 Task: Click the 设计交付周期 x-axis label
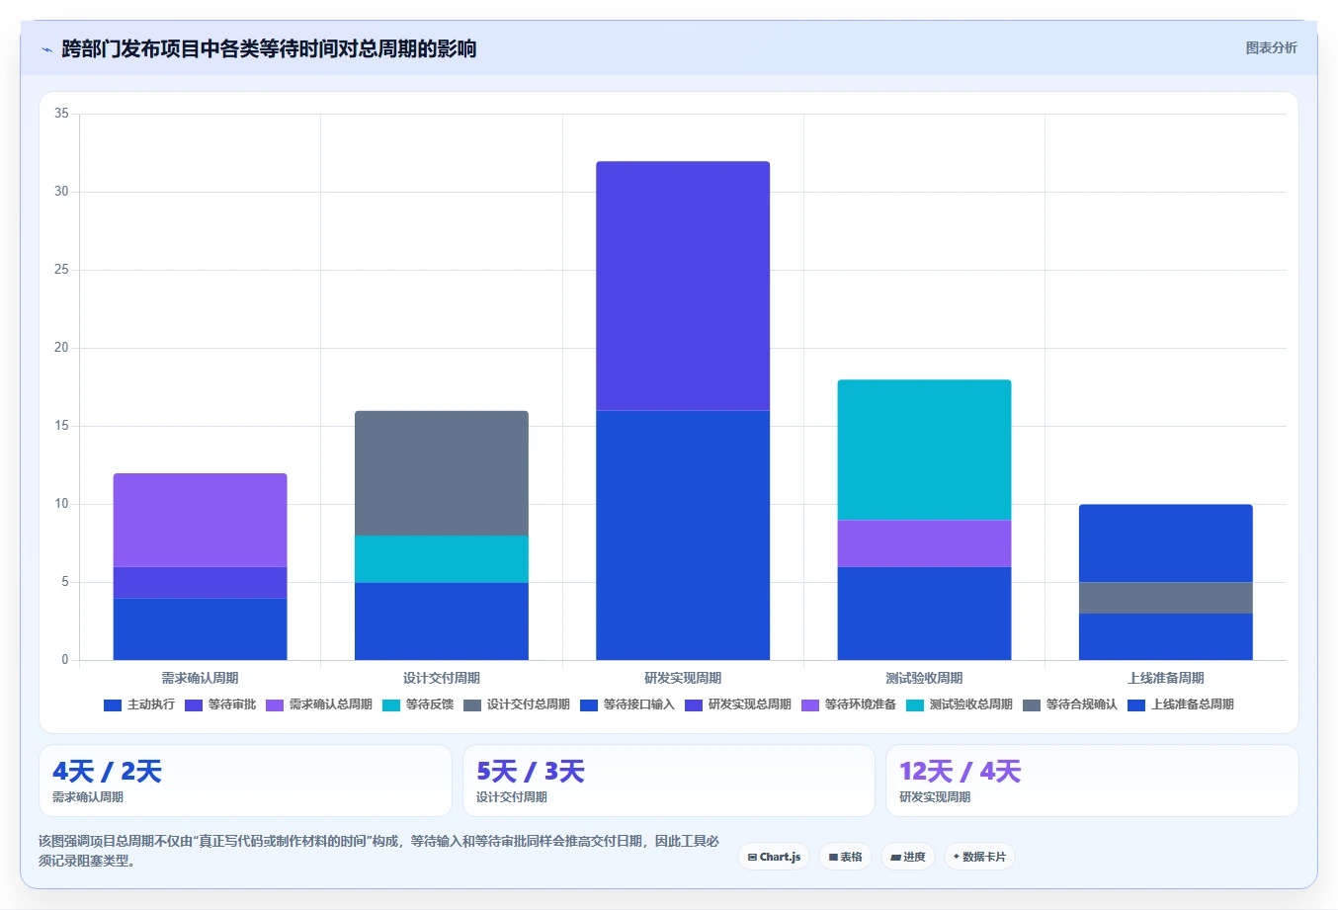[x=442, y=678]
